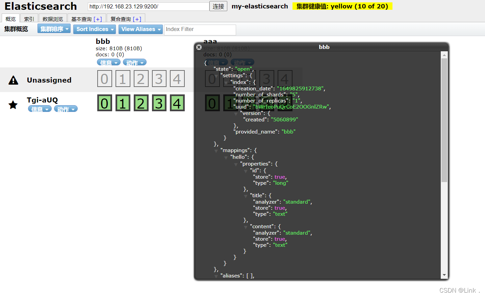Add a new 复合查询 tab via [+]

137,19
